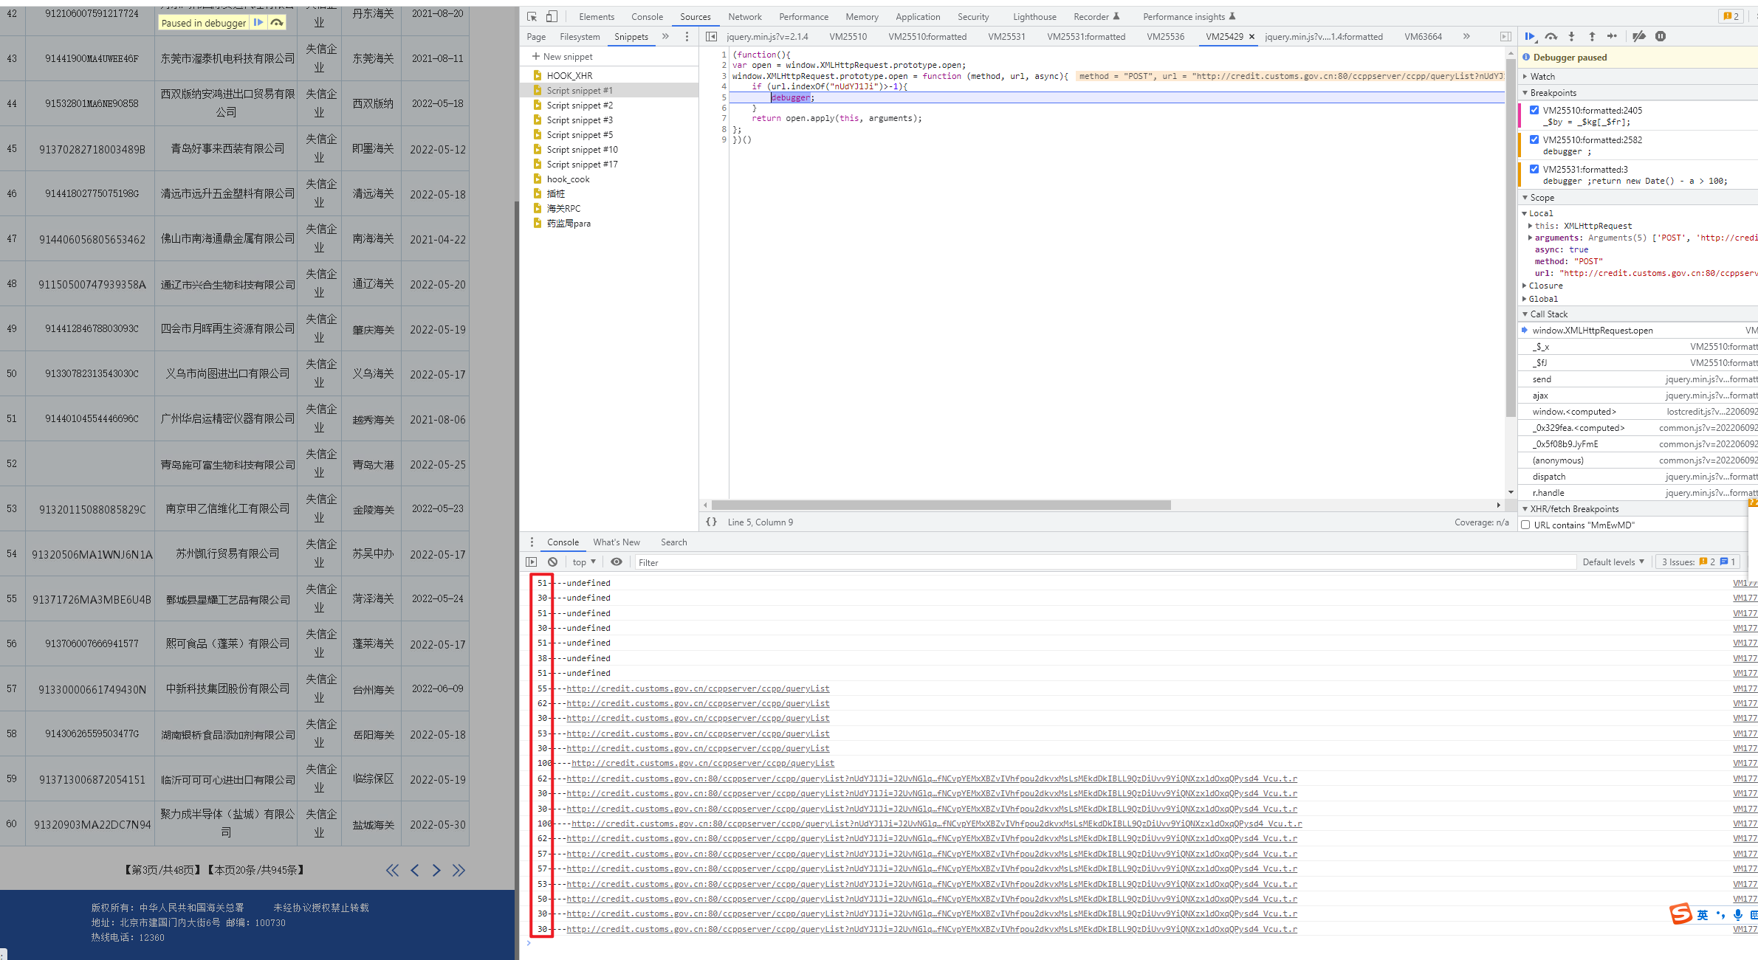Click the Step into function icon
Screen dimensions: 1758x960
click(x=1571, y=36)
